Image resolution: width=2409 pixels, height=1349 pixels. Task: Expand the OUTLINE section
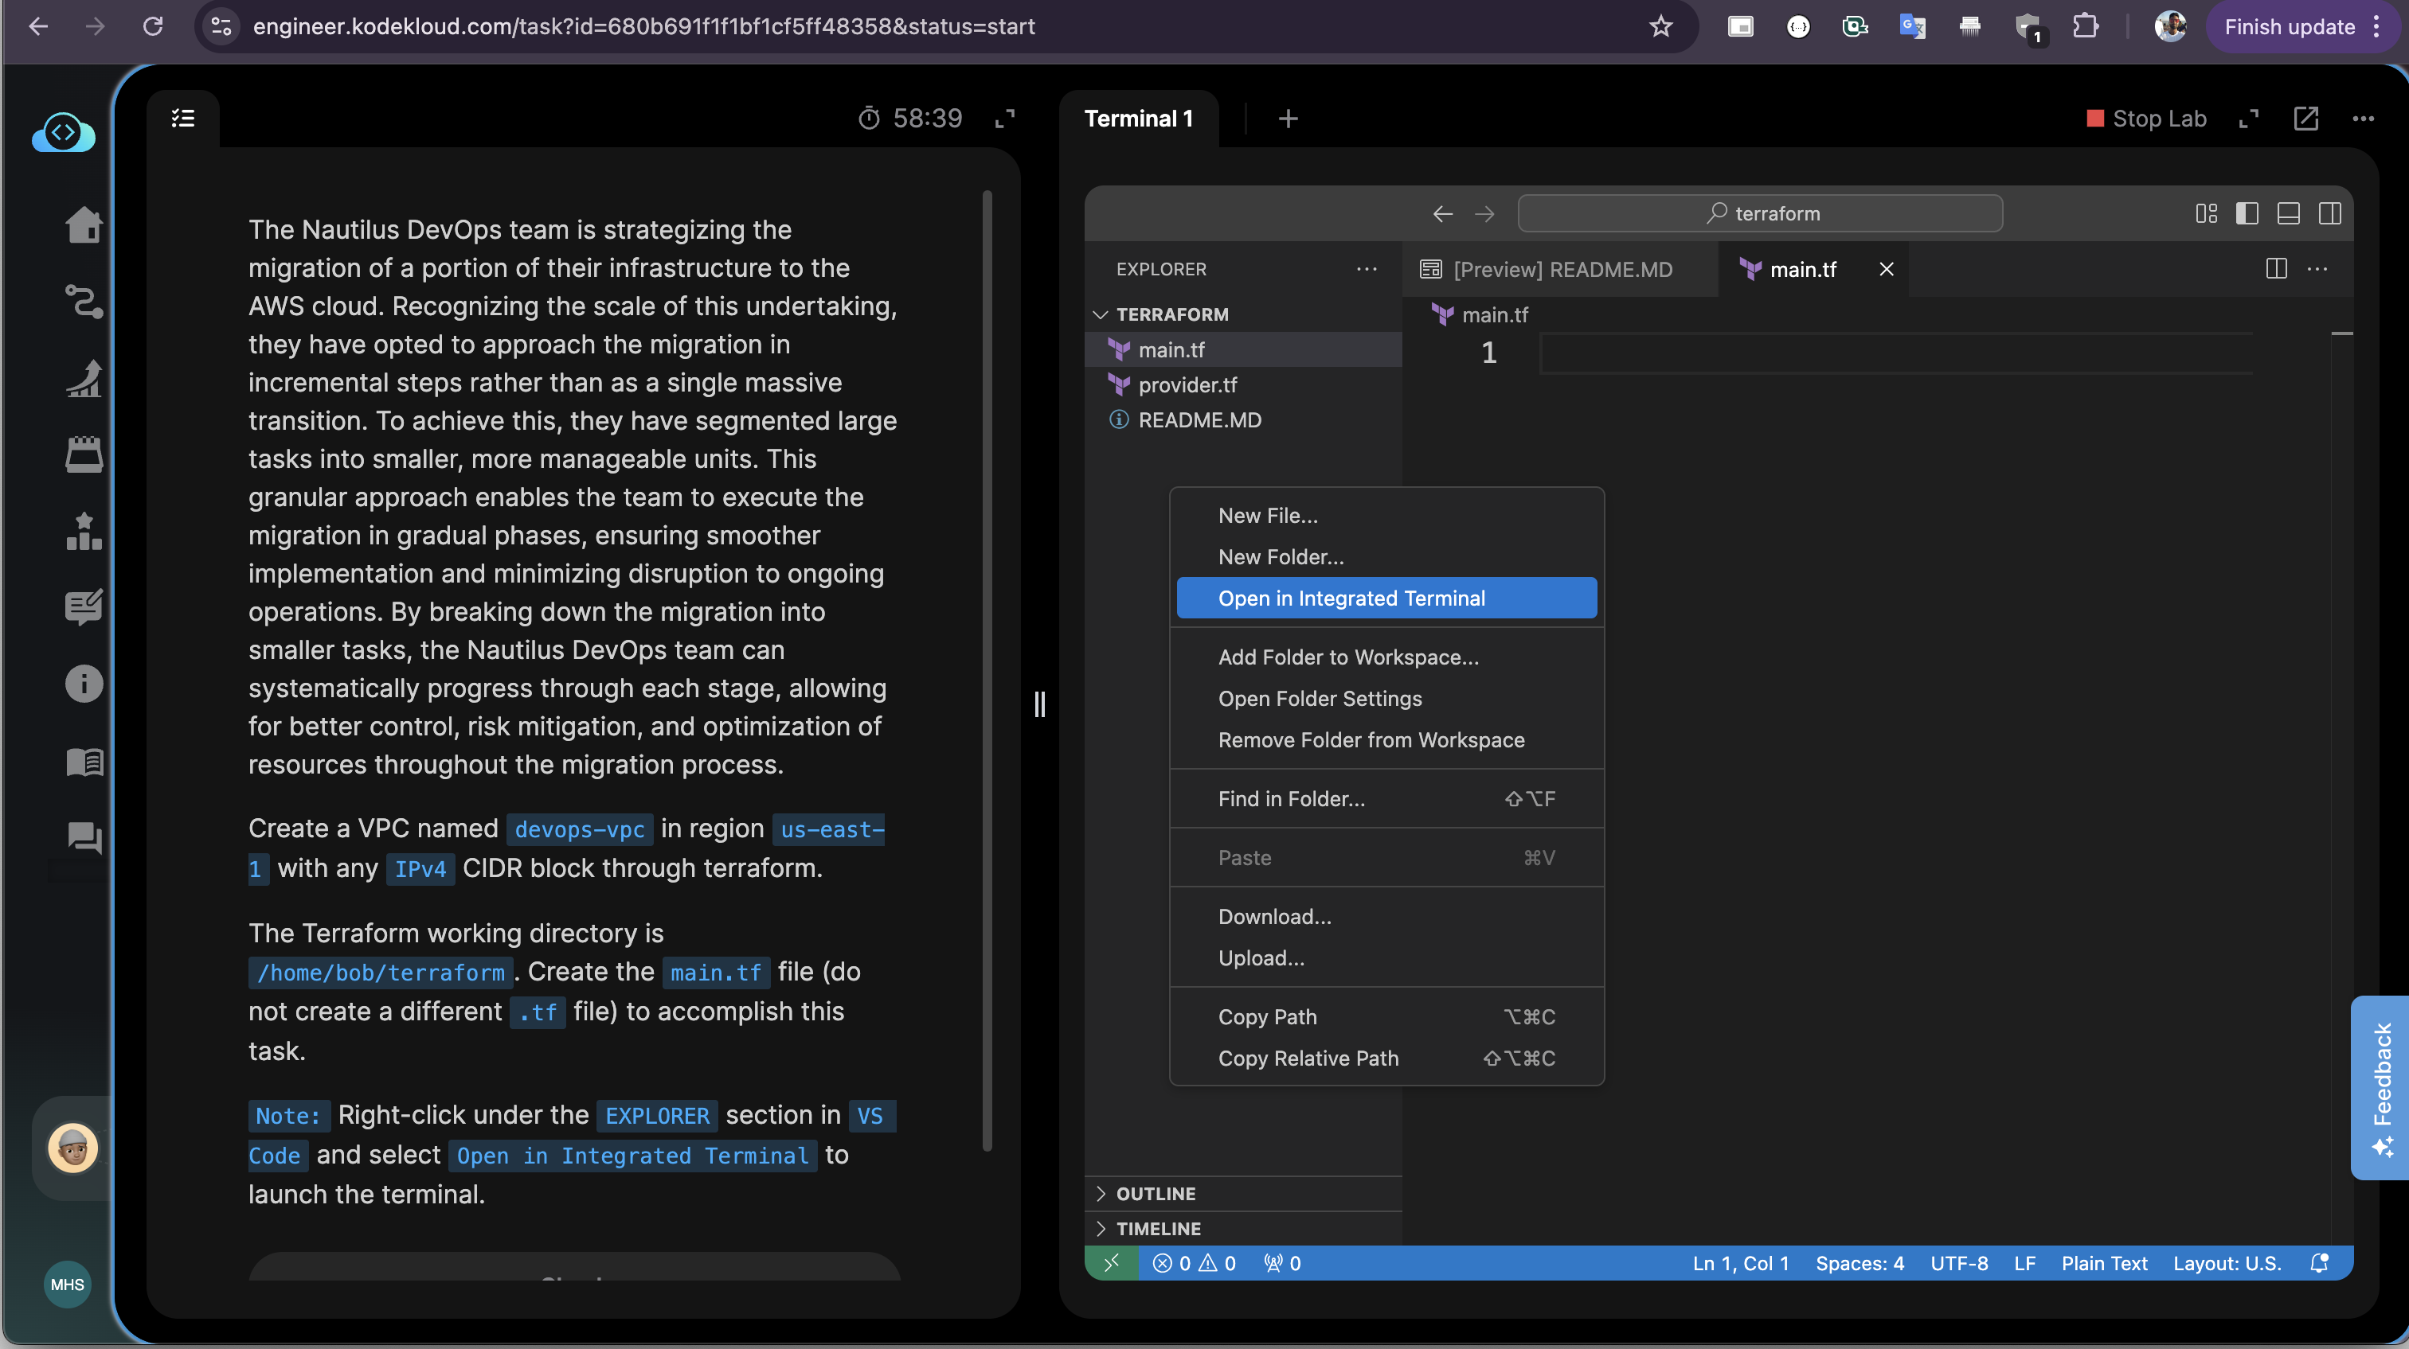[x=1155, y=1194]
